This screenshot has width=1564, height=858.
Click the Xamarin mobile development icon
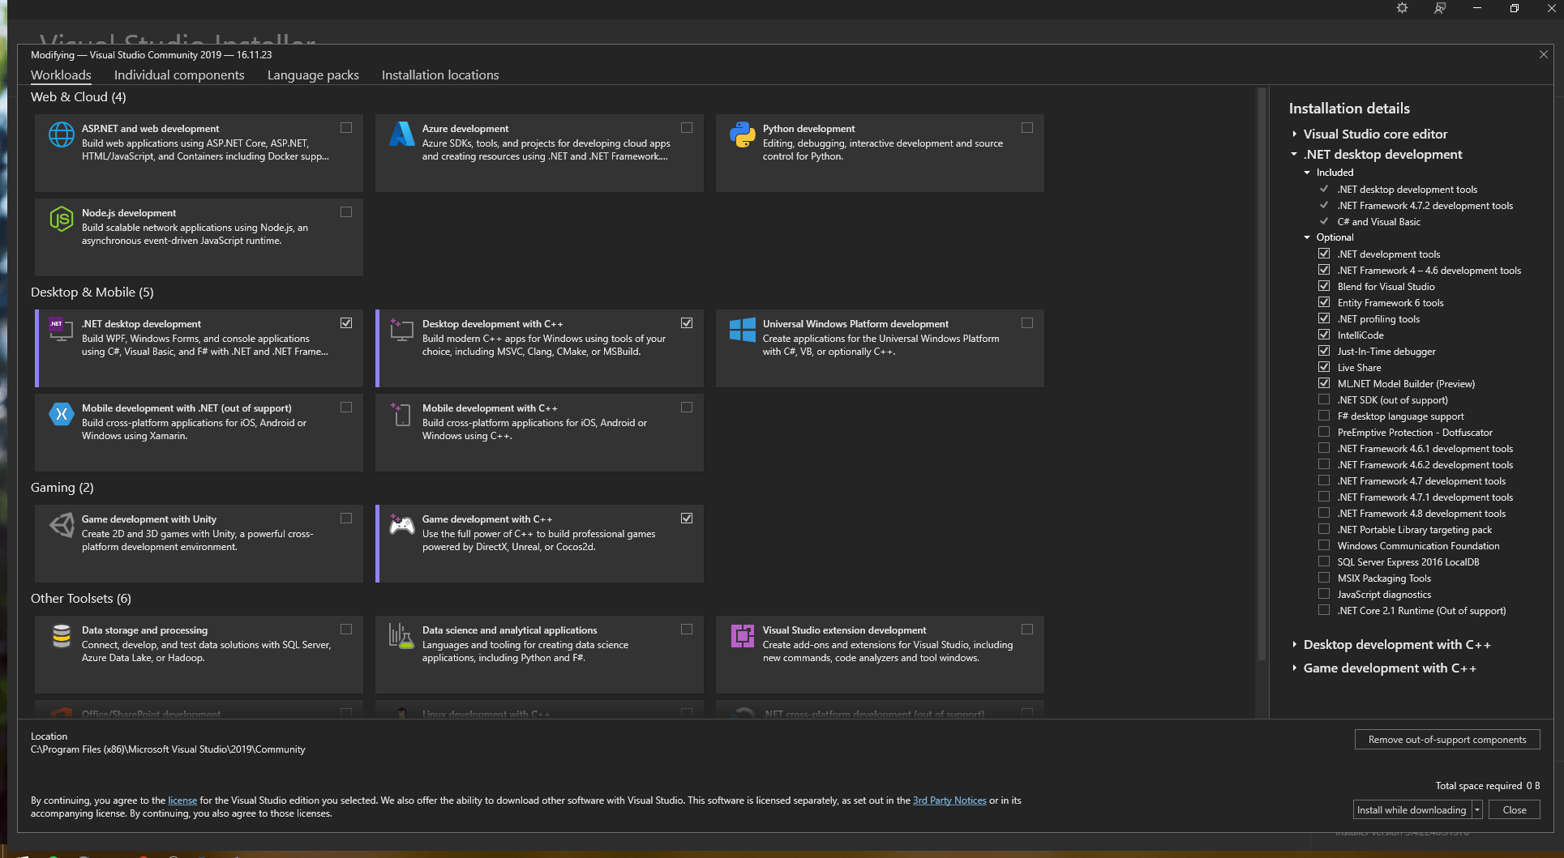coord(62,414)
